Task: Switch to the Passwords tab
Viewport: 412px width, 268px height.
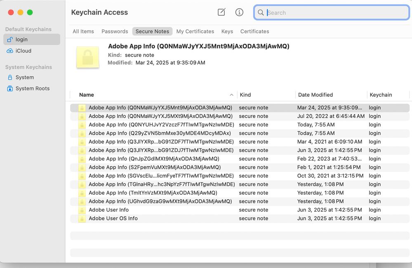Action: (115, 31)
